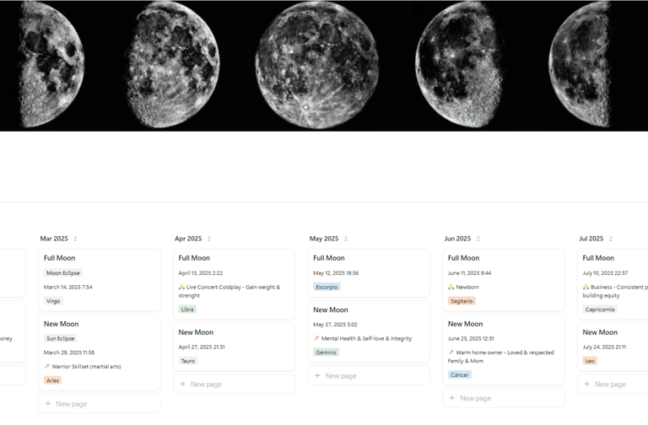Click the plus icon in Jun 2025 column
Viewport: 648px width, 425px height.
pos(452,398)
